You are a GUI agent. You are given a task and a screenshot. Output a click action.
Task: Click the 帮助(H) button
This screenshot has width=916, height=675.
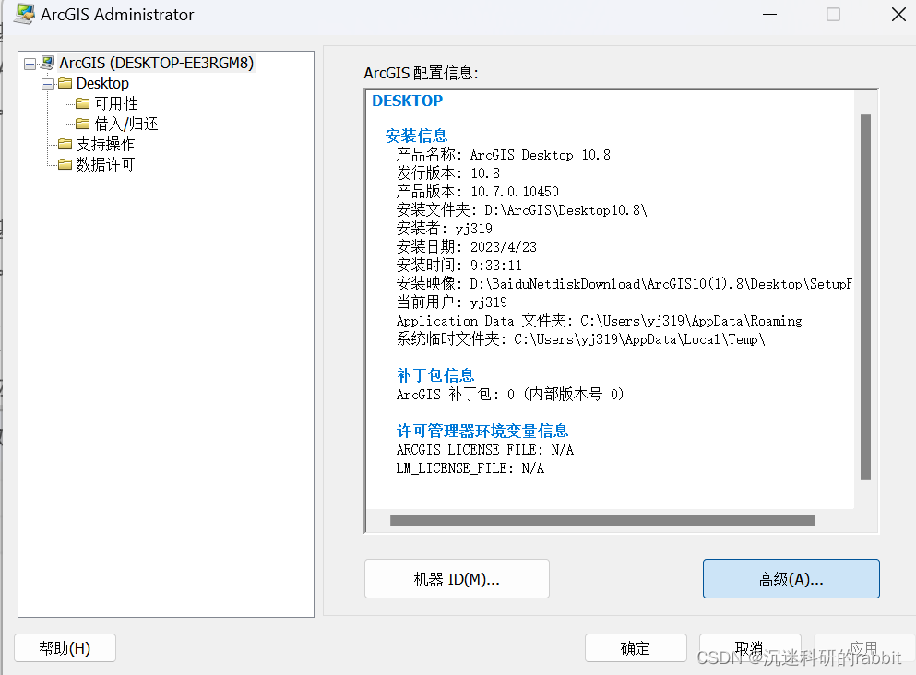(65, 648)
